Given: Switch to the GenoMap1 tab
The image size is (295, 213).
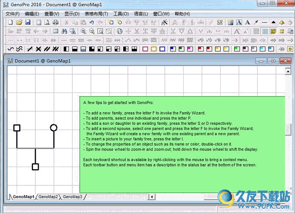Looking at the screenshot, I should (x=23, y=197).
